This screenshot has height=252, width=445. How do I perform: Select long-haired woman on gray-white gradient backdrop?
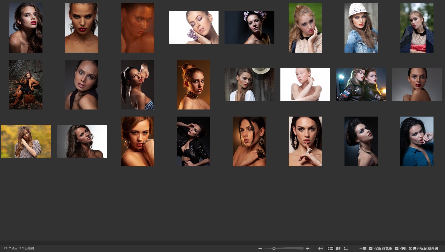pyautogui.click(x=82, y=141)
